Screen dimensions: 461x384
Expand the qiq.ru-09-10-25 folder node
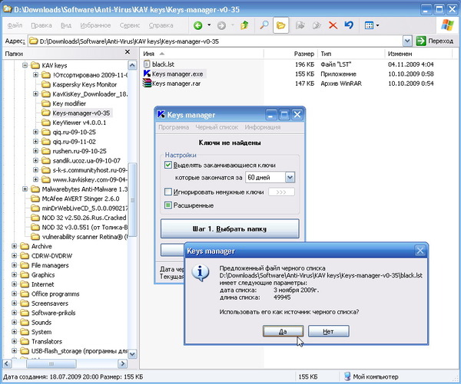[35, 132]
